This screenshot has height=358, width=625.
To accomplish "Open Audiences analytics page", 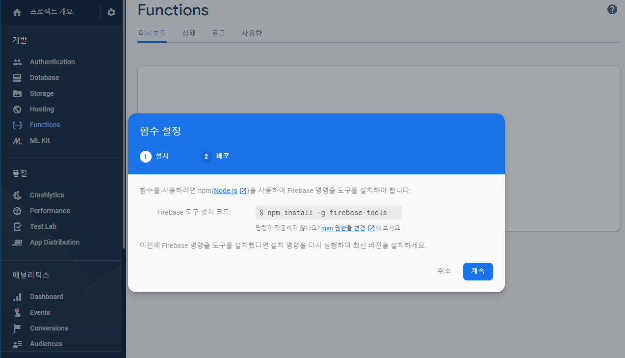I will click(x=46, y=344).
